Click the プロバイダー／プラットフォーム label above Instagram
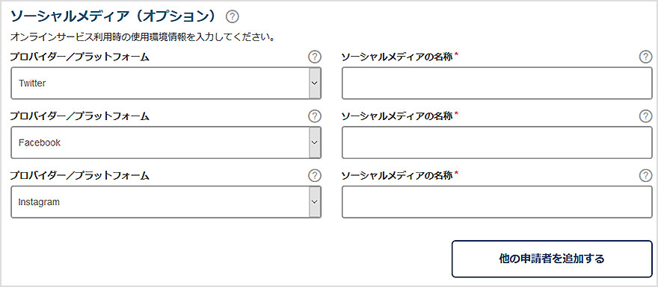This screenshot has width=658, height=287. (x=80, y=176)
